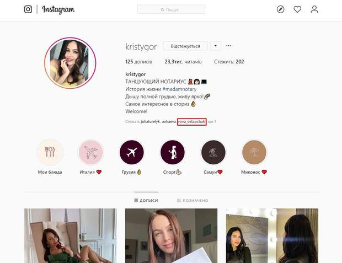View the kristygor profile picture story
The height and width of the screenshot is (263, 342).
[70, 63]
